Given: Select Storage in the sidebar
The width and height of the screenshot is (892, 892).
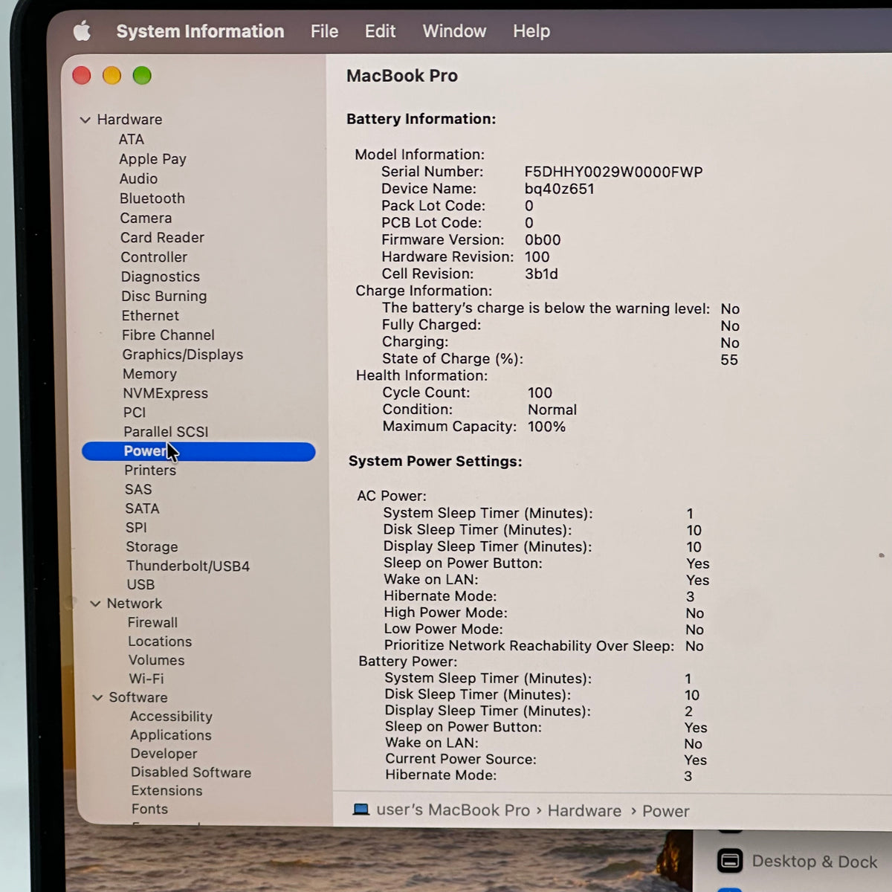Looking at the screenshot, I should [152, 547].
